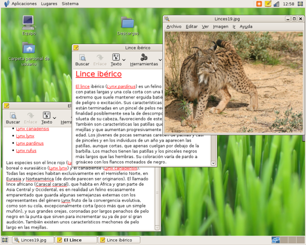Click Caracal caracal text in El Lince note
This screenshot has width=306, height=245.
pos(52,184)
